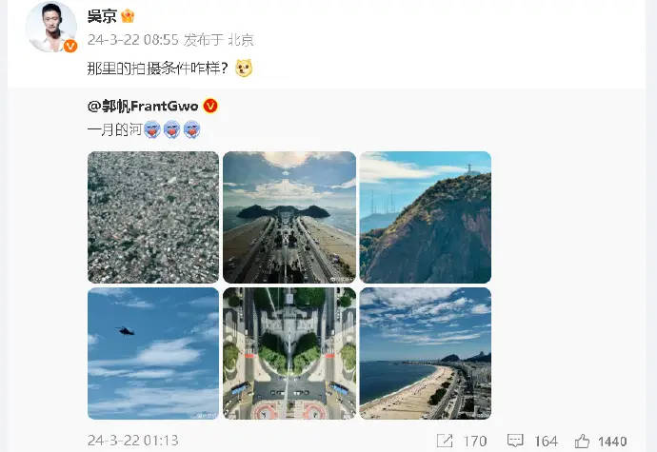
Task: Click the 24-3-22 08:55 post timestamp
Action: coord(133,40)
